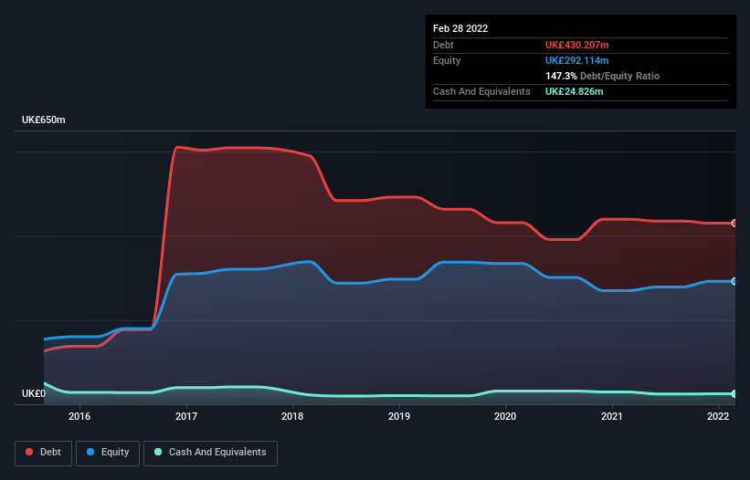Click the teal Cash endpoint marker
The image size is (750, 480).
tap(734, 393)
